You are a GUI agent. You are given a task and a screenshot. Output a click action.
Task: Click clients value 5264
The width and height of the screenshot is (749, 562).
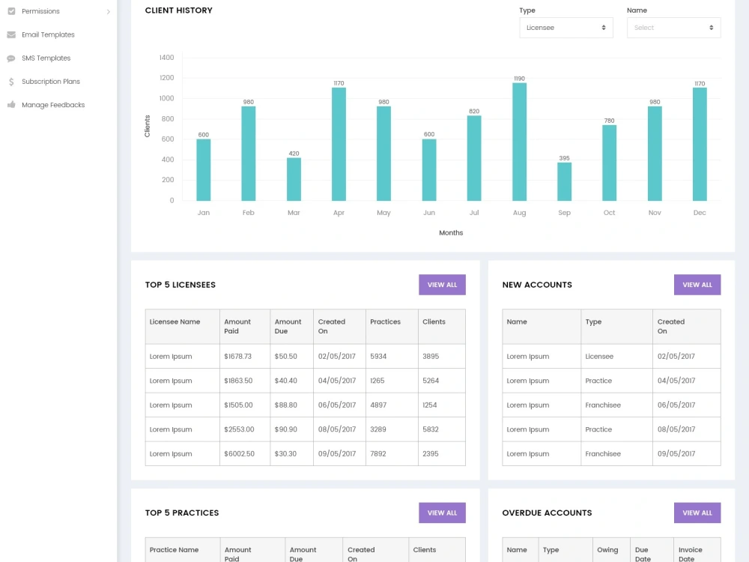click(431, 381)
